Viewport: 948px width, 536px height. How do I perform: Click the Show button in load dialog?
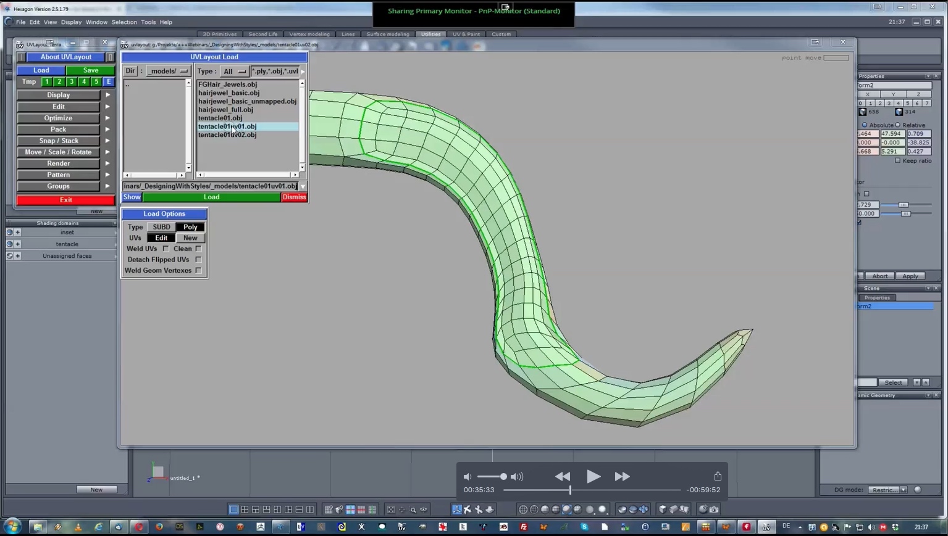(132, 197)
